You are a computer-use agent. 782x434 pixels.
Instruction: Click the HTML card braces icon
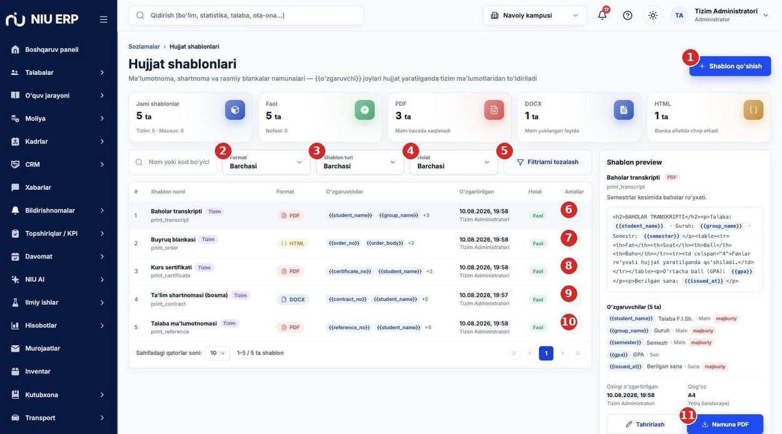[753, 110]
